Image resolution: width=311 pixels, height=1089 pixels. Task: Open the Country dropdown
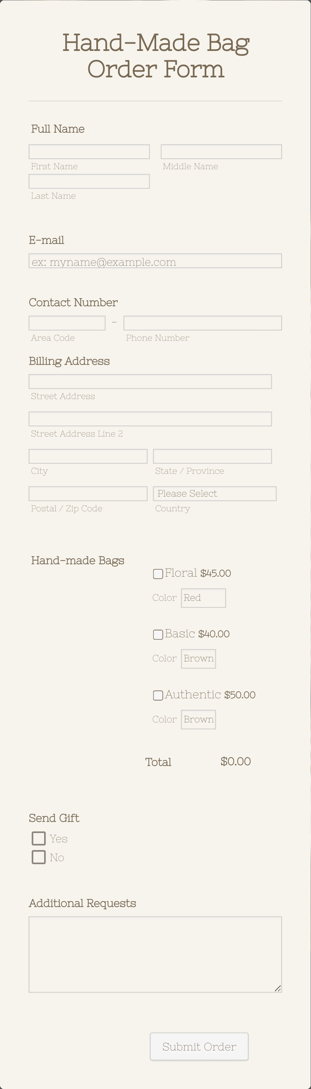214,493
